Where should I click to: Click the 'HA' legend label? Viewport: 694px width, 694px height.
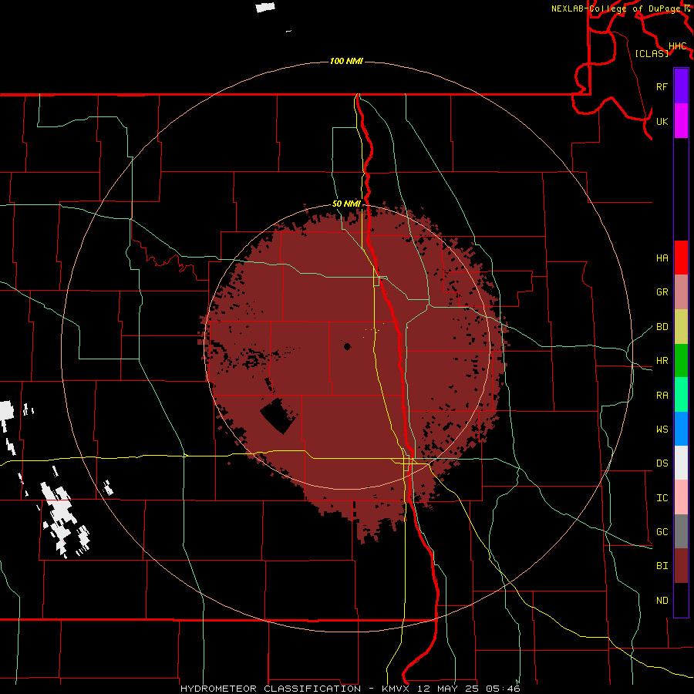coord(662,258)
